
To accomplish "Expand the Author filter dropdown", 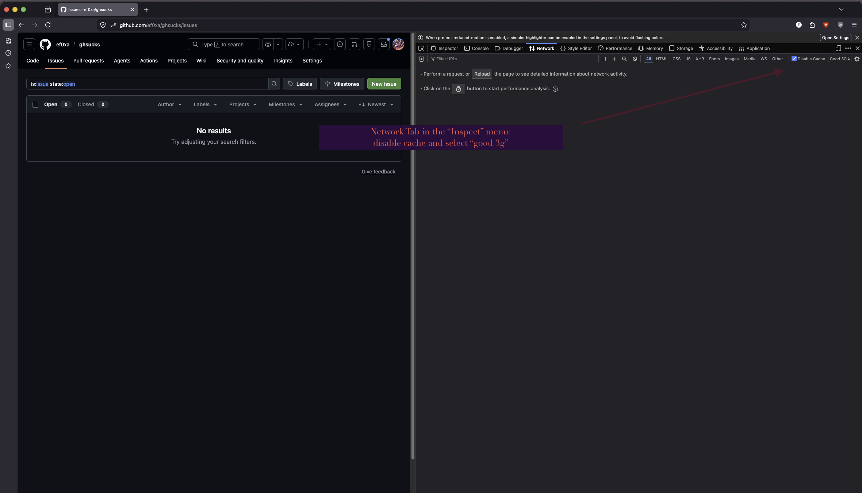I will 170,104.
